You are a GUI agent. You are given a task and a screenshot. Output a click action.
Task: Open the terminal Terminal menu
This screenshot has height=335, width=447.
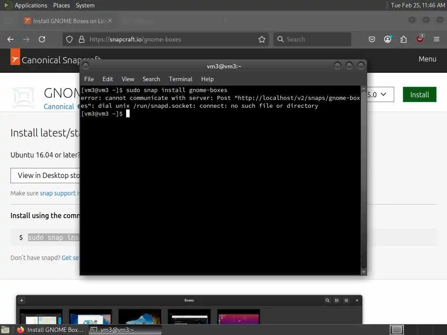tap(180, 79)
